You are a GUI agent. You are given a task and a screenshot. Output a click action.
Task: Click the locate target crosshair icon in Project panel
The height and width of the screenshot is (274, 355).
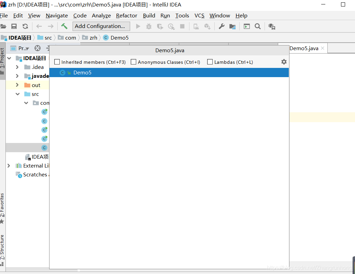[38, 48]
